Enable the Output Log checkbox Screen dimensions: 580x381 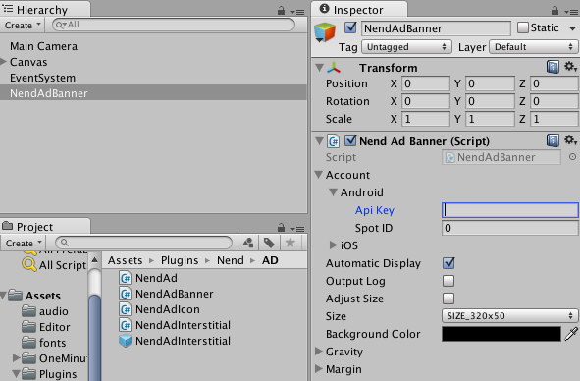(448, 281)
